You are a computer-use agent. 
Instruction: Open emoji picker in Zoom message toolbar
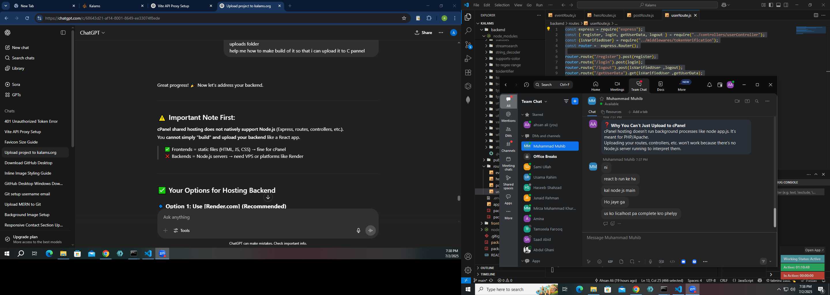coord(599,262)
